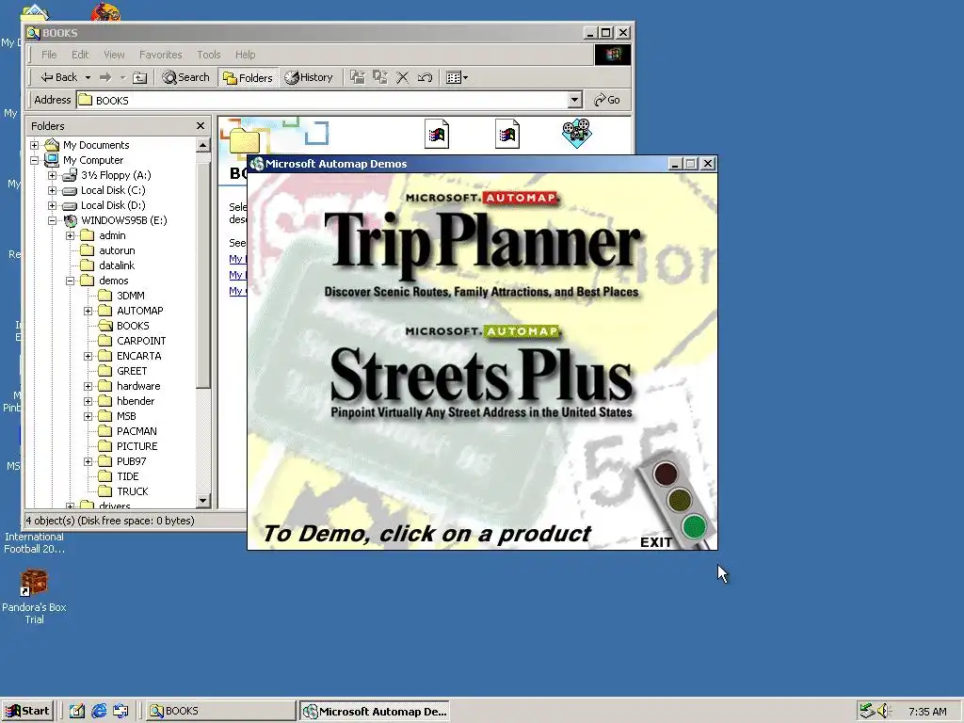Expand the AUTOMAP folder node
This screenshot has width=964, height=723.
(88, 311)
